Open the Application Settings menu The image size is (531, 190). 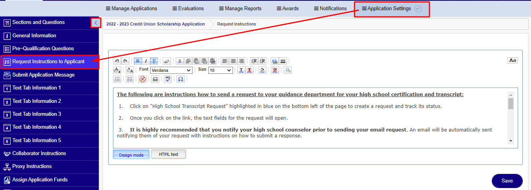387,8
